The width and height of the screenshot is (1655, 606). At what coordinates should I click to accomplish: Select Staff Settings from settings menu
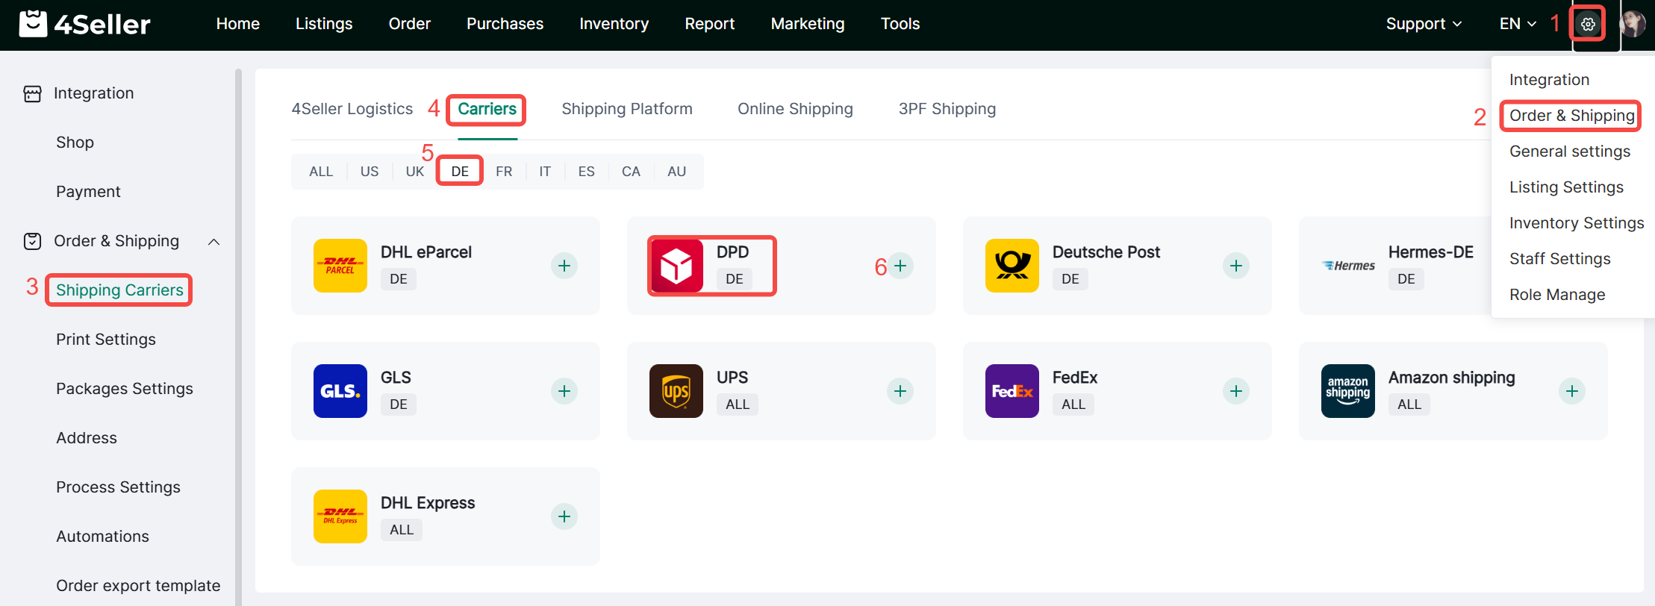[x=1559, y=259]
